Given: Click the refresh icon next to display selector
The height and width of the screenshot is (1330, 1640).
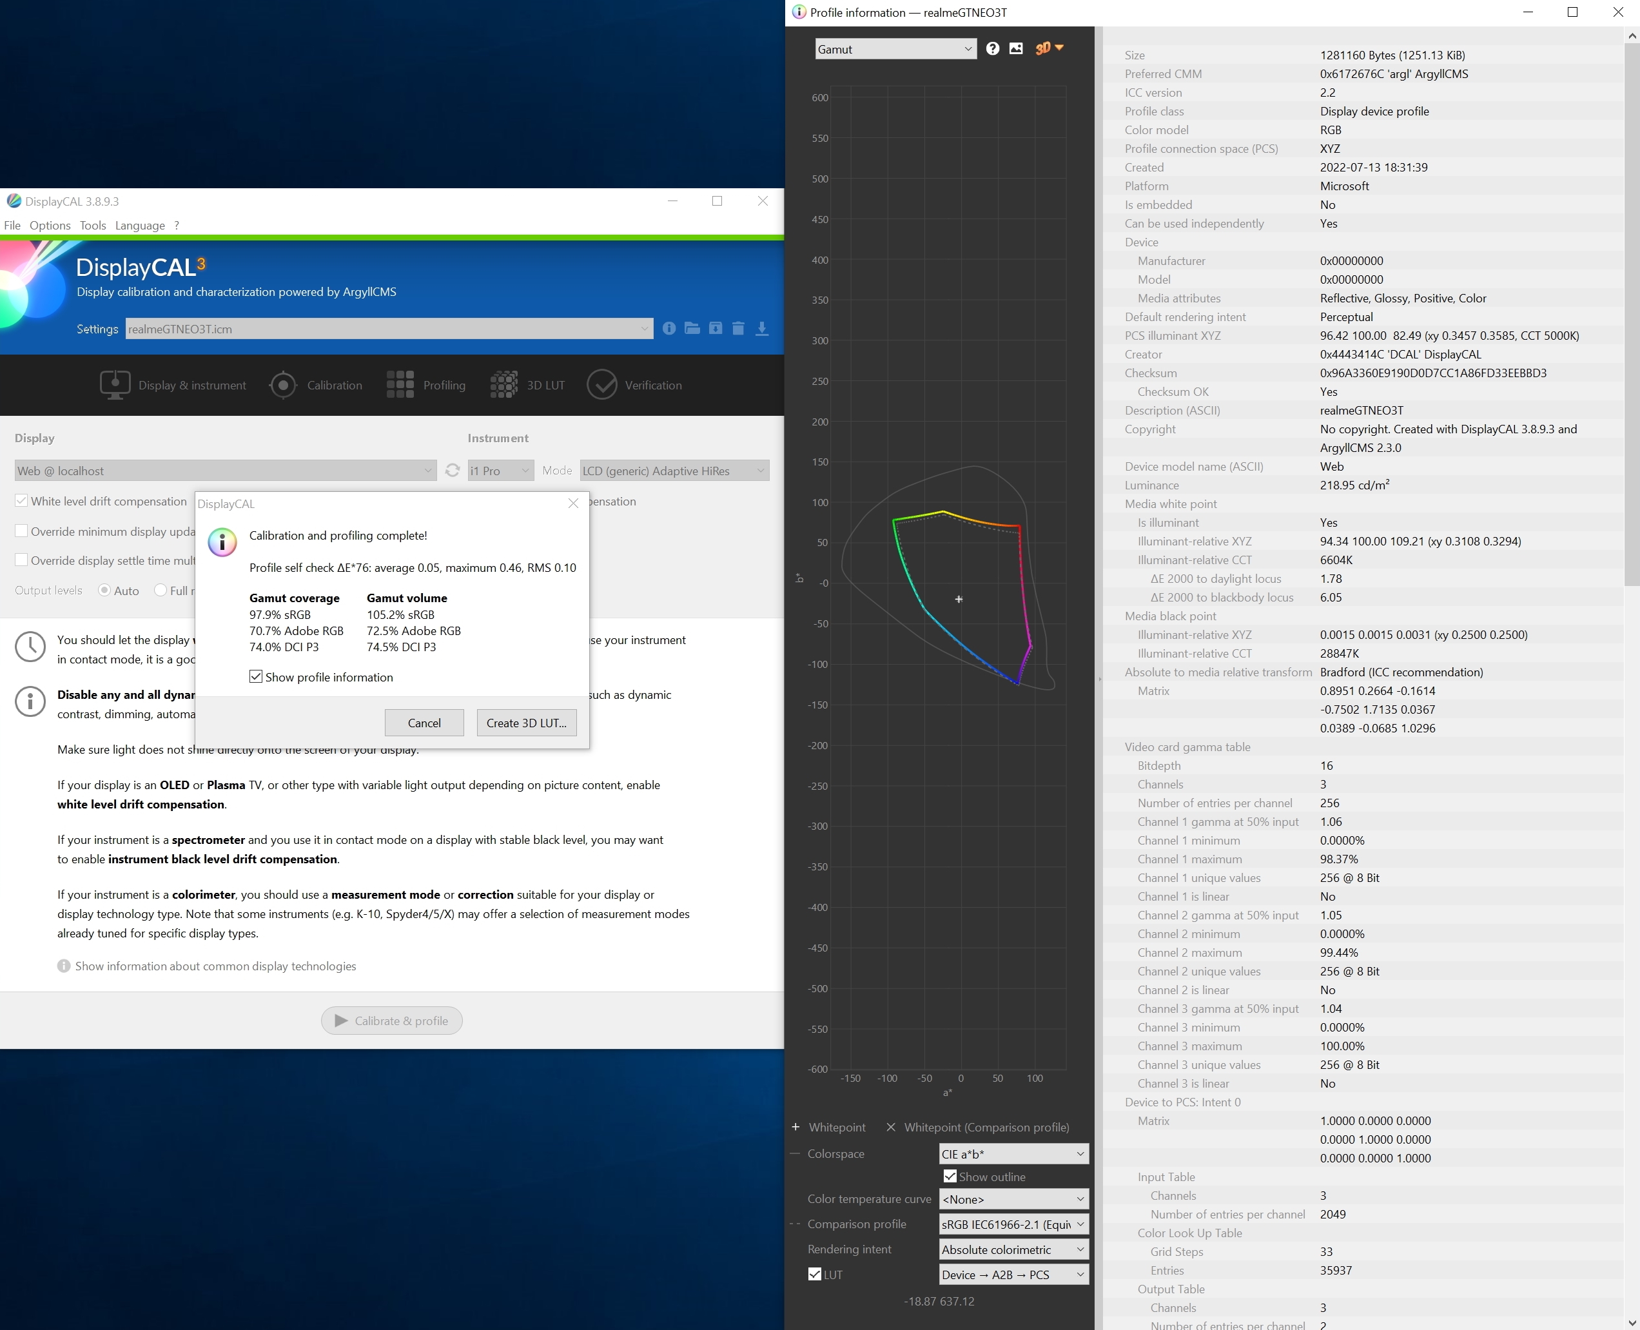Looking at the screenshot, I should [453, 471].
